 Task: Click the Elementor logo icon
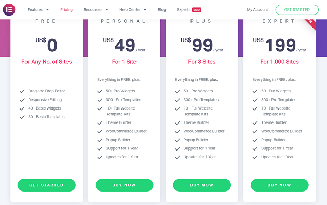pyautogui.click(x=9, y=9)
